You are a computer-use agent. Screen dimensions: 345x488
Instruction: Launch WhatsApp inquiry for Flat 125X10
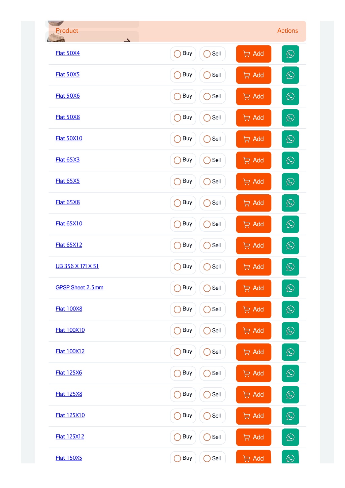coord(290,416)
